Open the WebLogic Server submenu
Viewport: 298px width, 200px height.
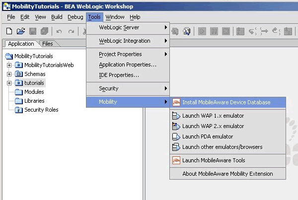click(128, 27)
